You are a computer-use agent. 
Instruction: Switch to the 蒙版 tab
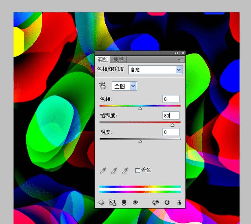click(118, 60)
